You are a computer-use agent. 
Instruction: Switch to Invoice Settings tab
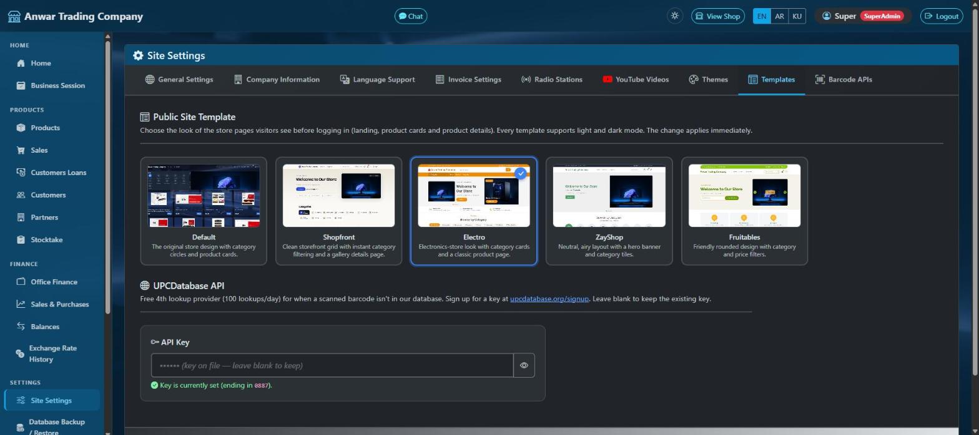pyautogui.click(x=468, y=80)
